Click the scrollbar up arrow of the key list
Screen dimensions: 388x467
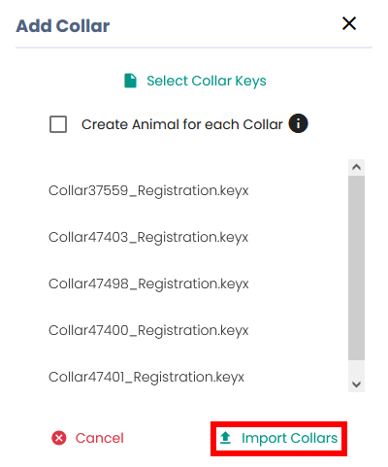[x=356, y=167]
